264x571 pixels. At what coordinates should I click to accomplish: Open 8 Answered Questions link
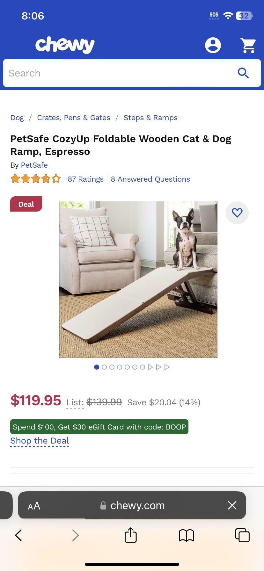[x=150, y=179]
